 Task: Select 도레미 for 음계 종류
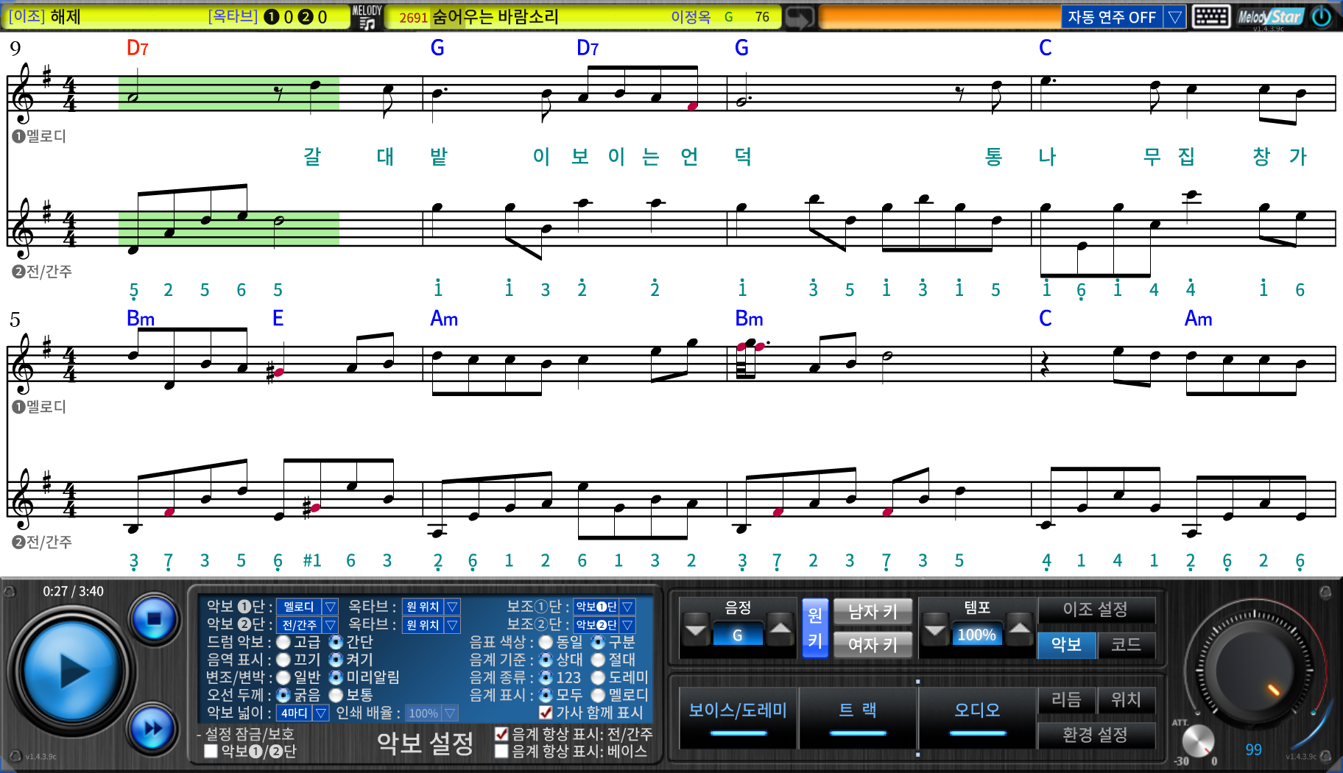click(x=598, y=677)
